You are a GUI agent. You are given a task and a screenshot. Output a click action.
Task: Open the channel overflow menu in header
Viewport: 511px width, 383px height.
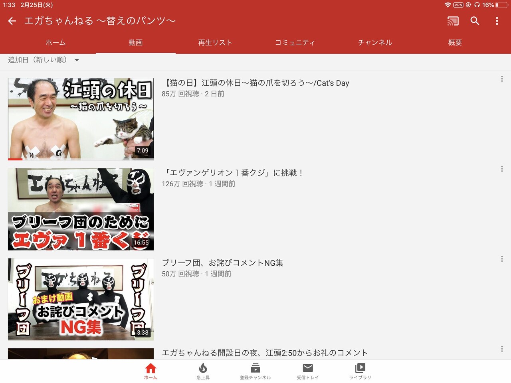pyautogui.click(x=497, y=21)
